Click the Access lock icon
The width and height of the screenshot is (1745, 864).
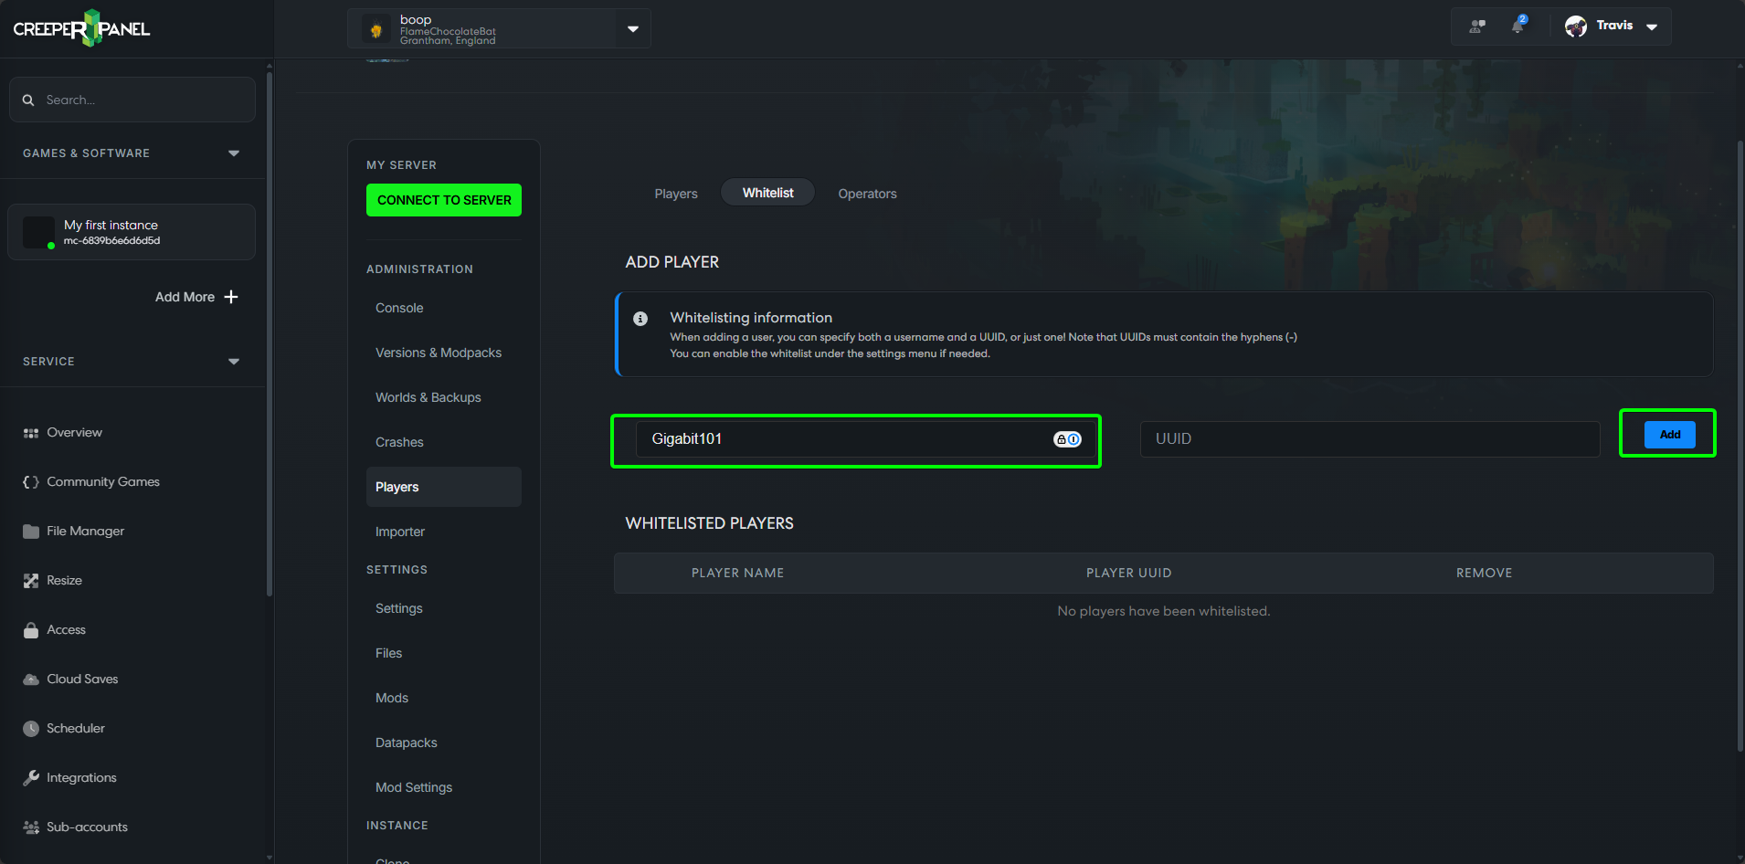tap(30, 629)
